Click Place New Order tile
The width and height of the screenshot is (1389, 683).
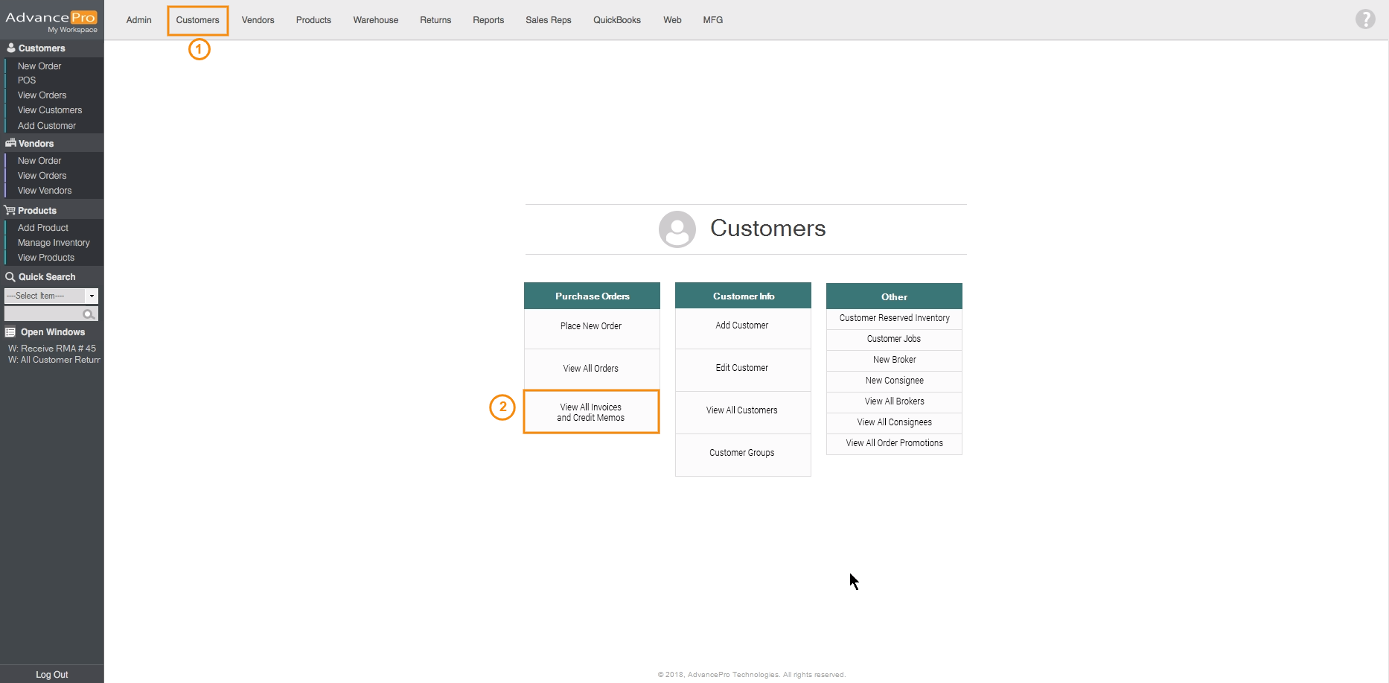(591, 326)
